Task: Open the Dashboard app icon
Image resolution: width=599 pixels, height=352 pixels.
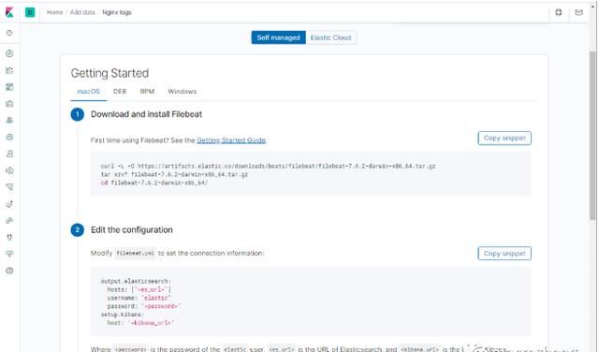Action: click(9, 87)
